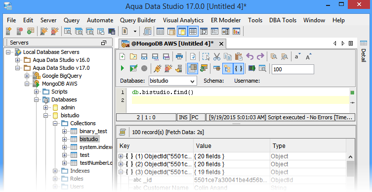Screen dimensions: 372x192
Task: Open the bar chart Visual Analytics icon
Action: [x=236, y=31]
